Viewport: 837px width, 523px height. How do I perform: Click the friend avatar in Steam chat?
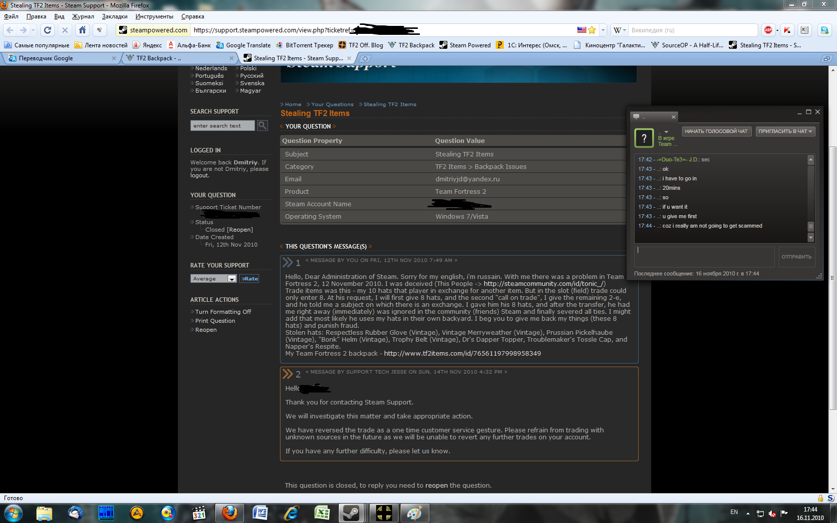(644, 138)
